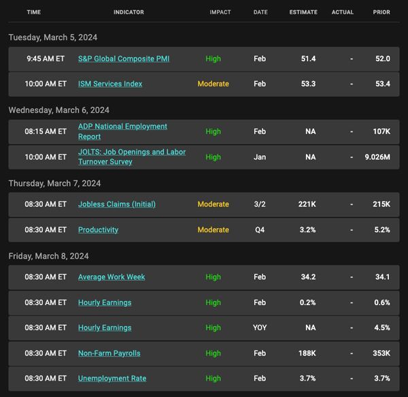Open the Hourly Earnings YOY link
The width and height of the screenshot is (408, 397).
click(x=105, y=328)
